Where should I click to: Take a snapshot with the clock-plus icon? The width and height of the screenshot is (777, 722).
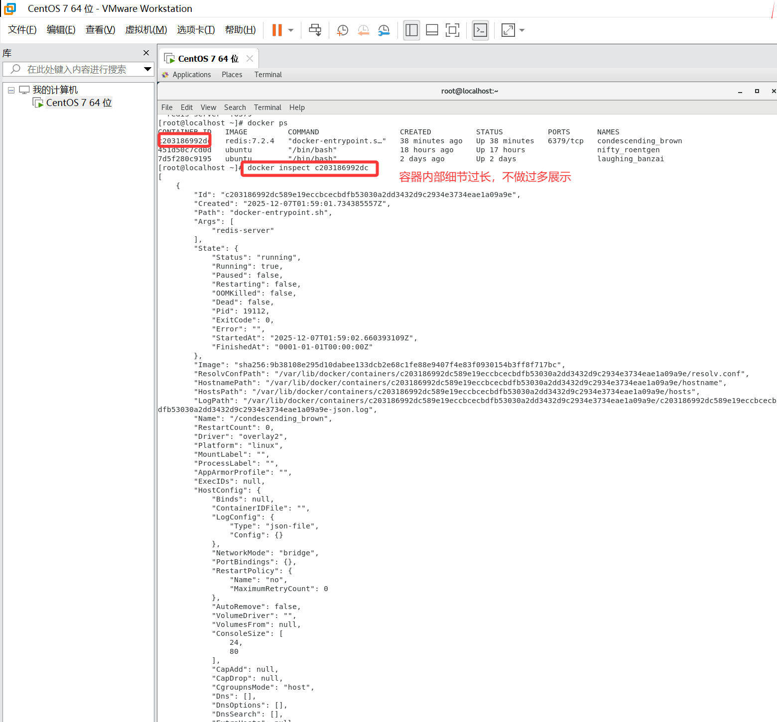point(343,30)
